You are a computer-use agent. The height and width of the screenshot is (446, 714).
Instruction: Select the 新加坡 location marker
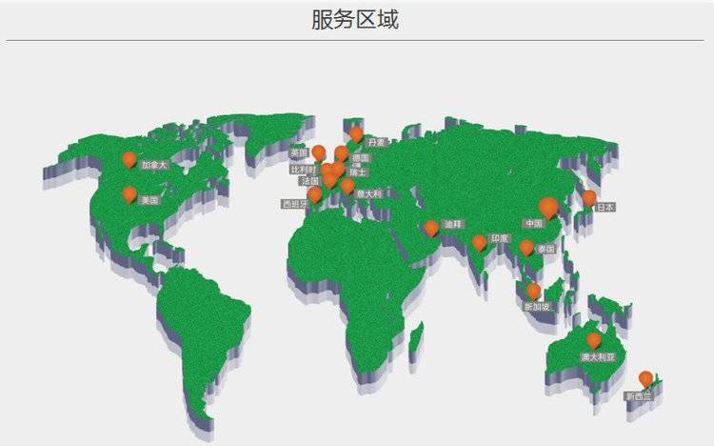(x=533, y=290)
